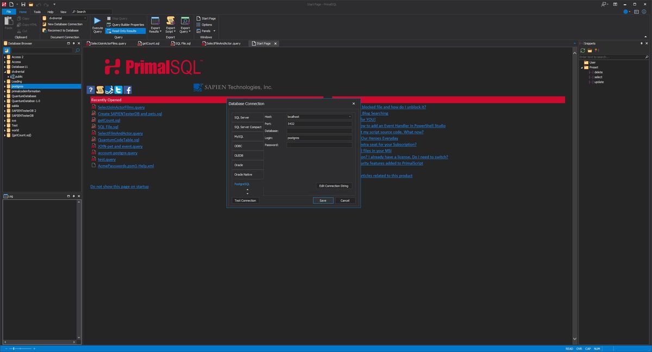Viewport: 652px width, 352px height.
Task: Click the Test Connection button
Action: [245, 200]
